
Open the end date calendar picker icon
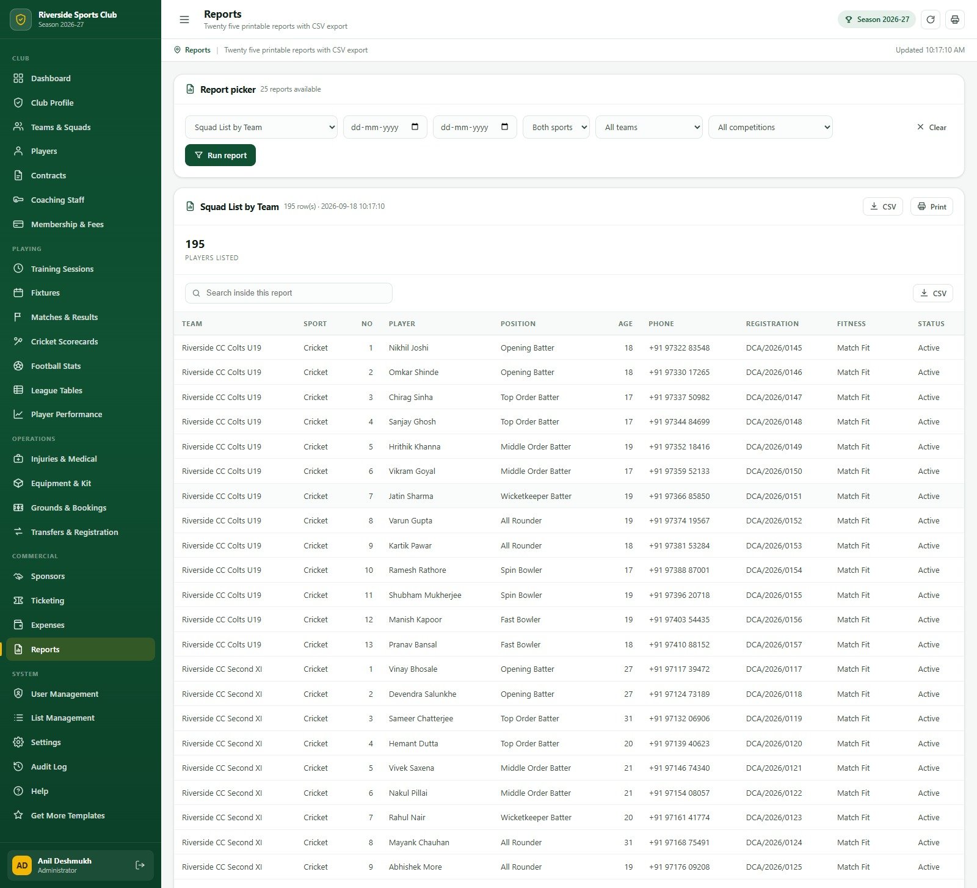504,127
